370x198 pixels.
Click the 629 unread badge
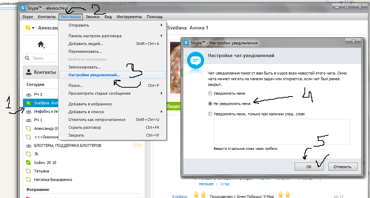(x=138, y=145)
